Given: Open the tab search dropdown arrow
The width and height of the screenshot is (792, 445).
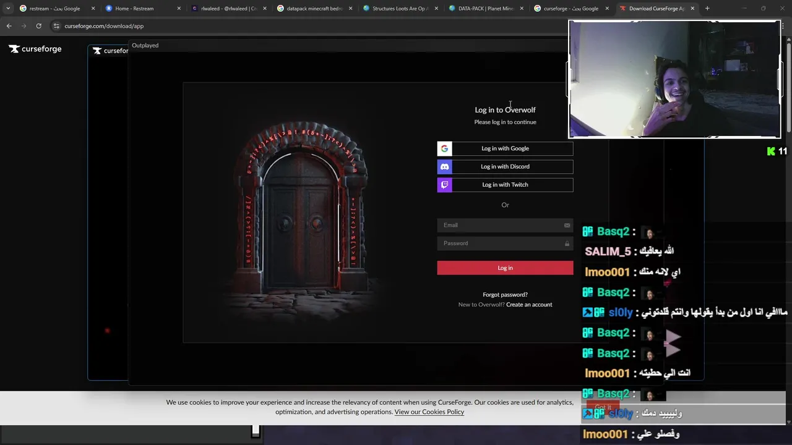Looking at the screenshot, I should pyautogui.click(x=8, y=9).
